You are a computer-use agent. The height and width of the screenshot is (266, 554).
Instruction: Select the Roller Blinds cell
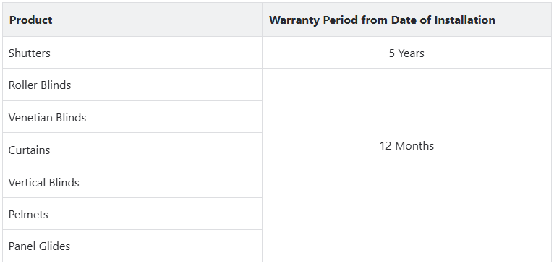tap(132, 85)
